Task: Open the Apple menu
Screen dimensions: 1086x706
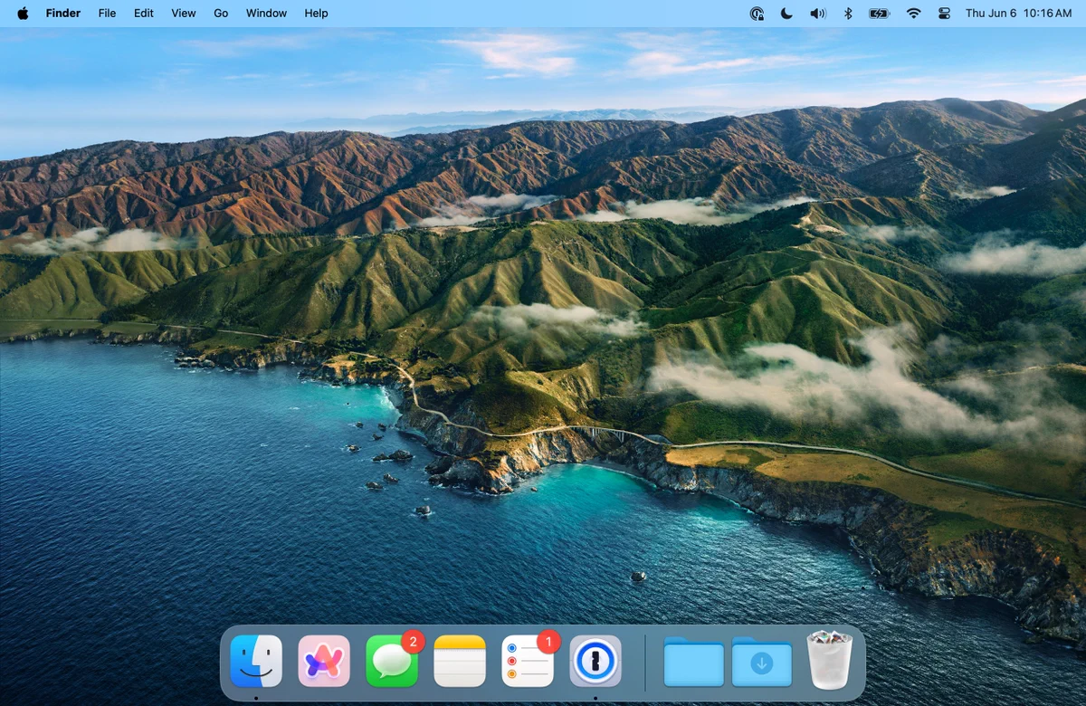Action: 23,13
